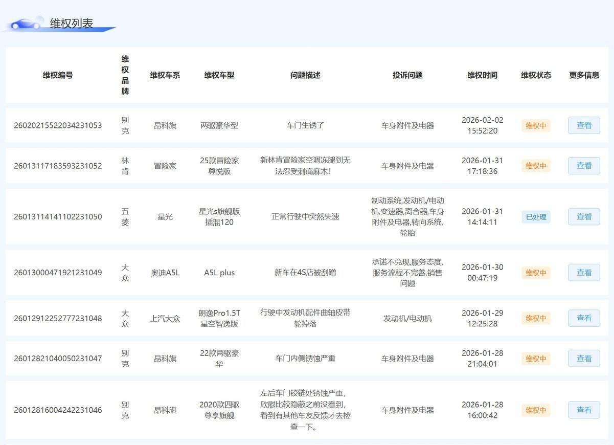Click the 投诉问题 column header
Screen dimensions: 614x445
(407, 75)
